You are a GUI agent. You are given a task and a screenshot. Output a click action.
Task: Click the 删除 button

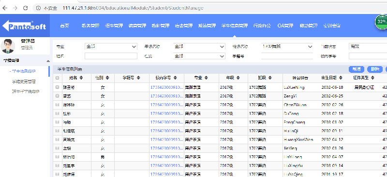375,69
